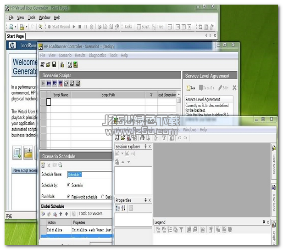Click move action down arrow in Global Schedule

[x=67, y=214]
